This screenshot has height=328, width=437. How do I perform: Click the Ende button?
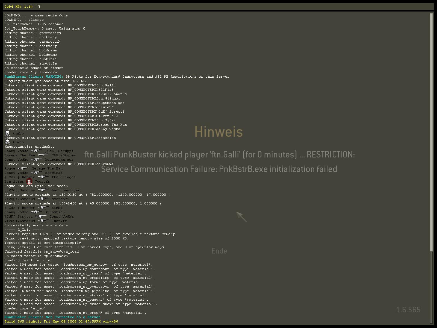click(x=219, y=251)
